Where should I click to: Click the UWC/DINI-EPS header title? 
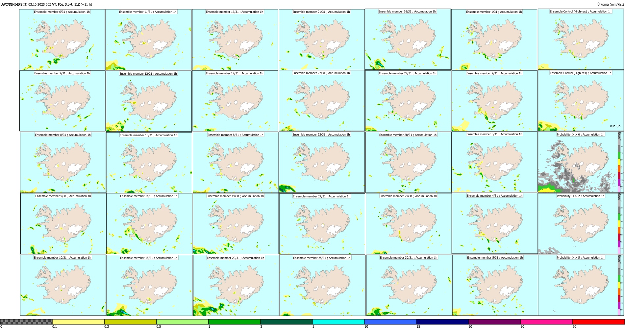11,5
